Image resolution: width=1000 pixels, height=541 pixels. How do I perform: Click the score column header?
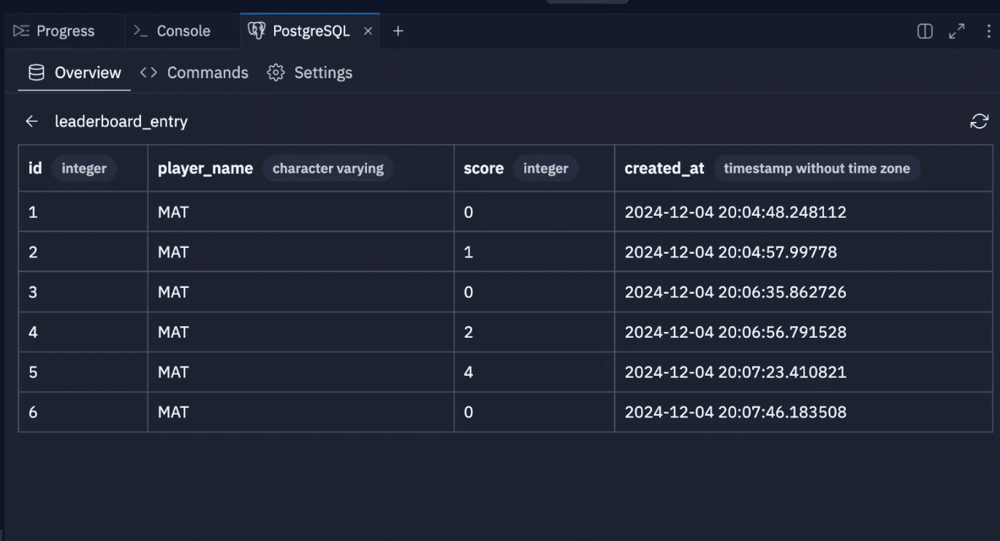click(483, 168)
